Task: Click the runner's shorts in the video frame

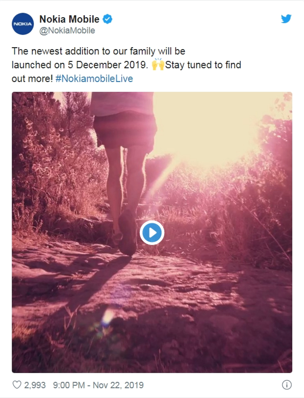Action: [125, 131]
